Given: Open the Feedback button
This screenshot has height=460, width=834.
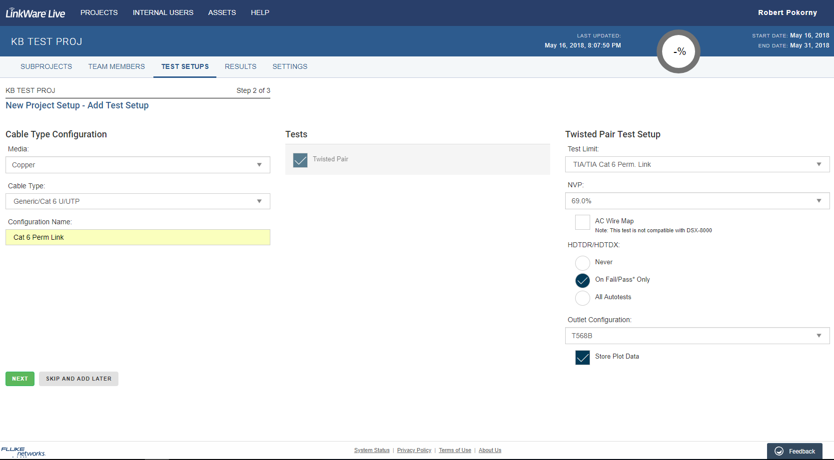Looking at the screenshot, I should point(795,451).
